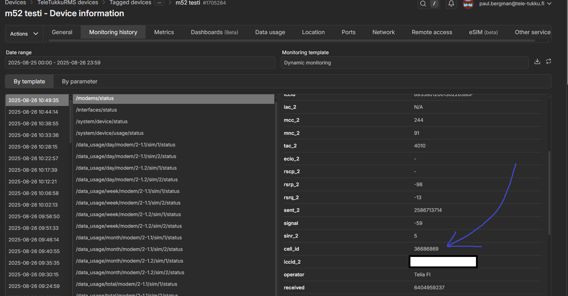The image size is (568, 296).
Task: Expand the Actions dropdown
Action: pyautogui.click(x=24, y=34)
